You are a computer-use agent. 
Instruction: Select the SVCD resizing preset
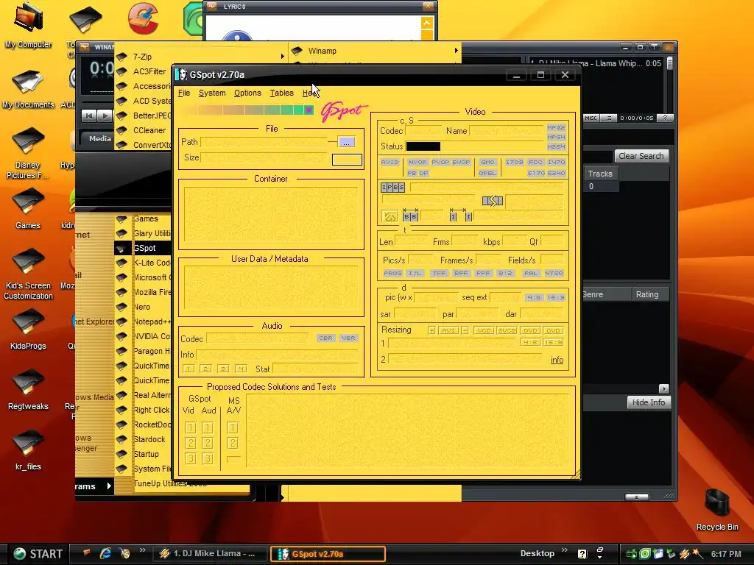(x=507, y=330)
